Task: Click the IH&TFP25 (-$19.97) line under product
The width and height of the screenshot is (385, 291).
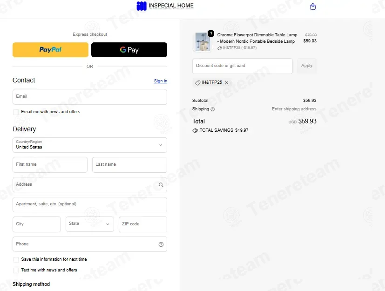Action: click(x=237, y=48)
